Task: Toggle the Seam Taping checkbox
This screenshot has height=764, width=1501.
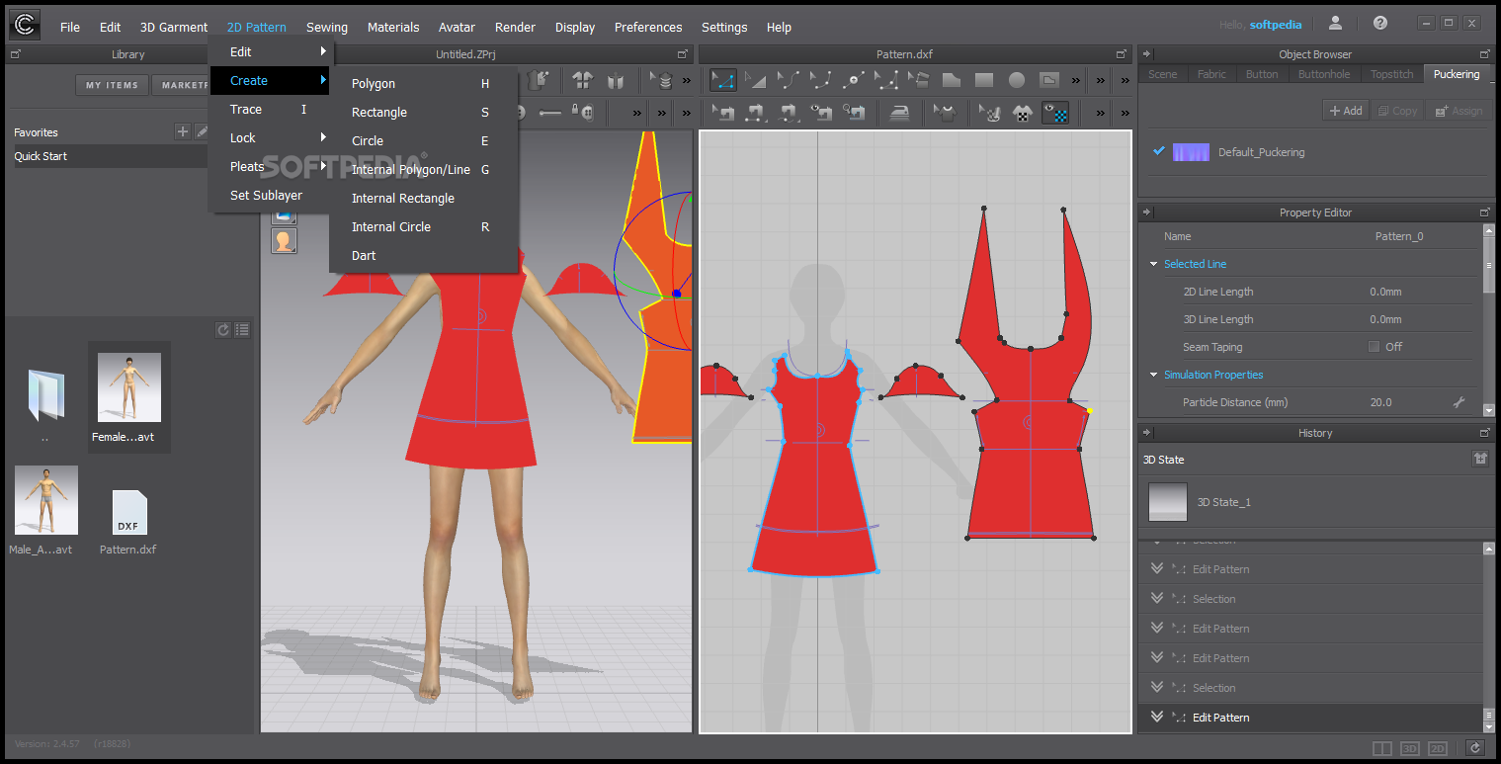Action: click(x=1374, y=347)
